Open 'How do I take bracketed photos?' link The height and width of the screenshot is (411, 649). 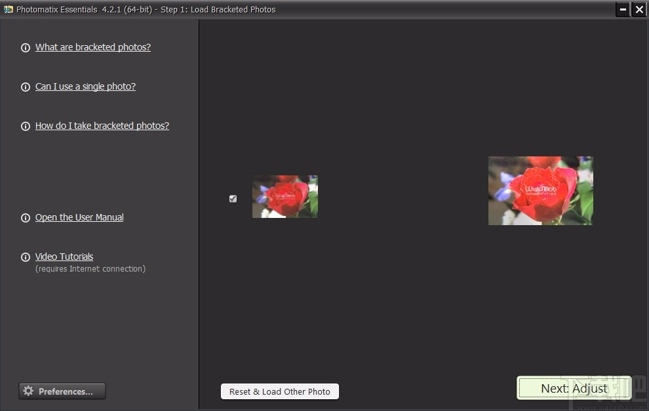tap(102, 126)
